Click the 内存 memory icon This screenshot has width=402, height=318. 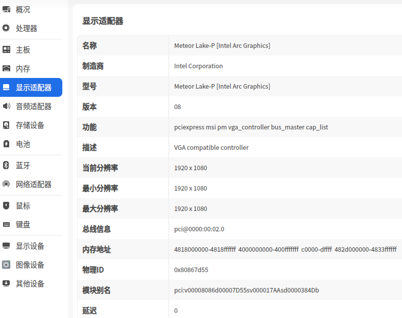click(x=6, y=68)
